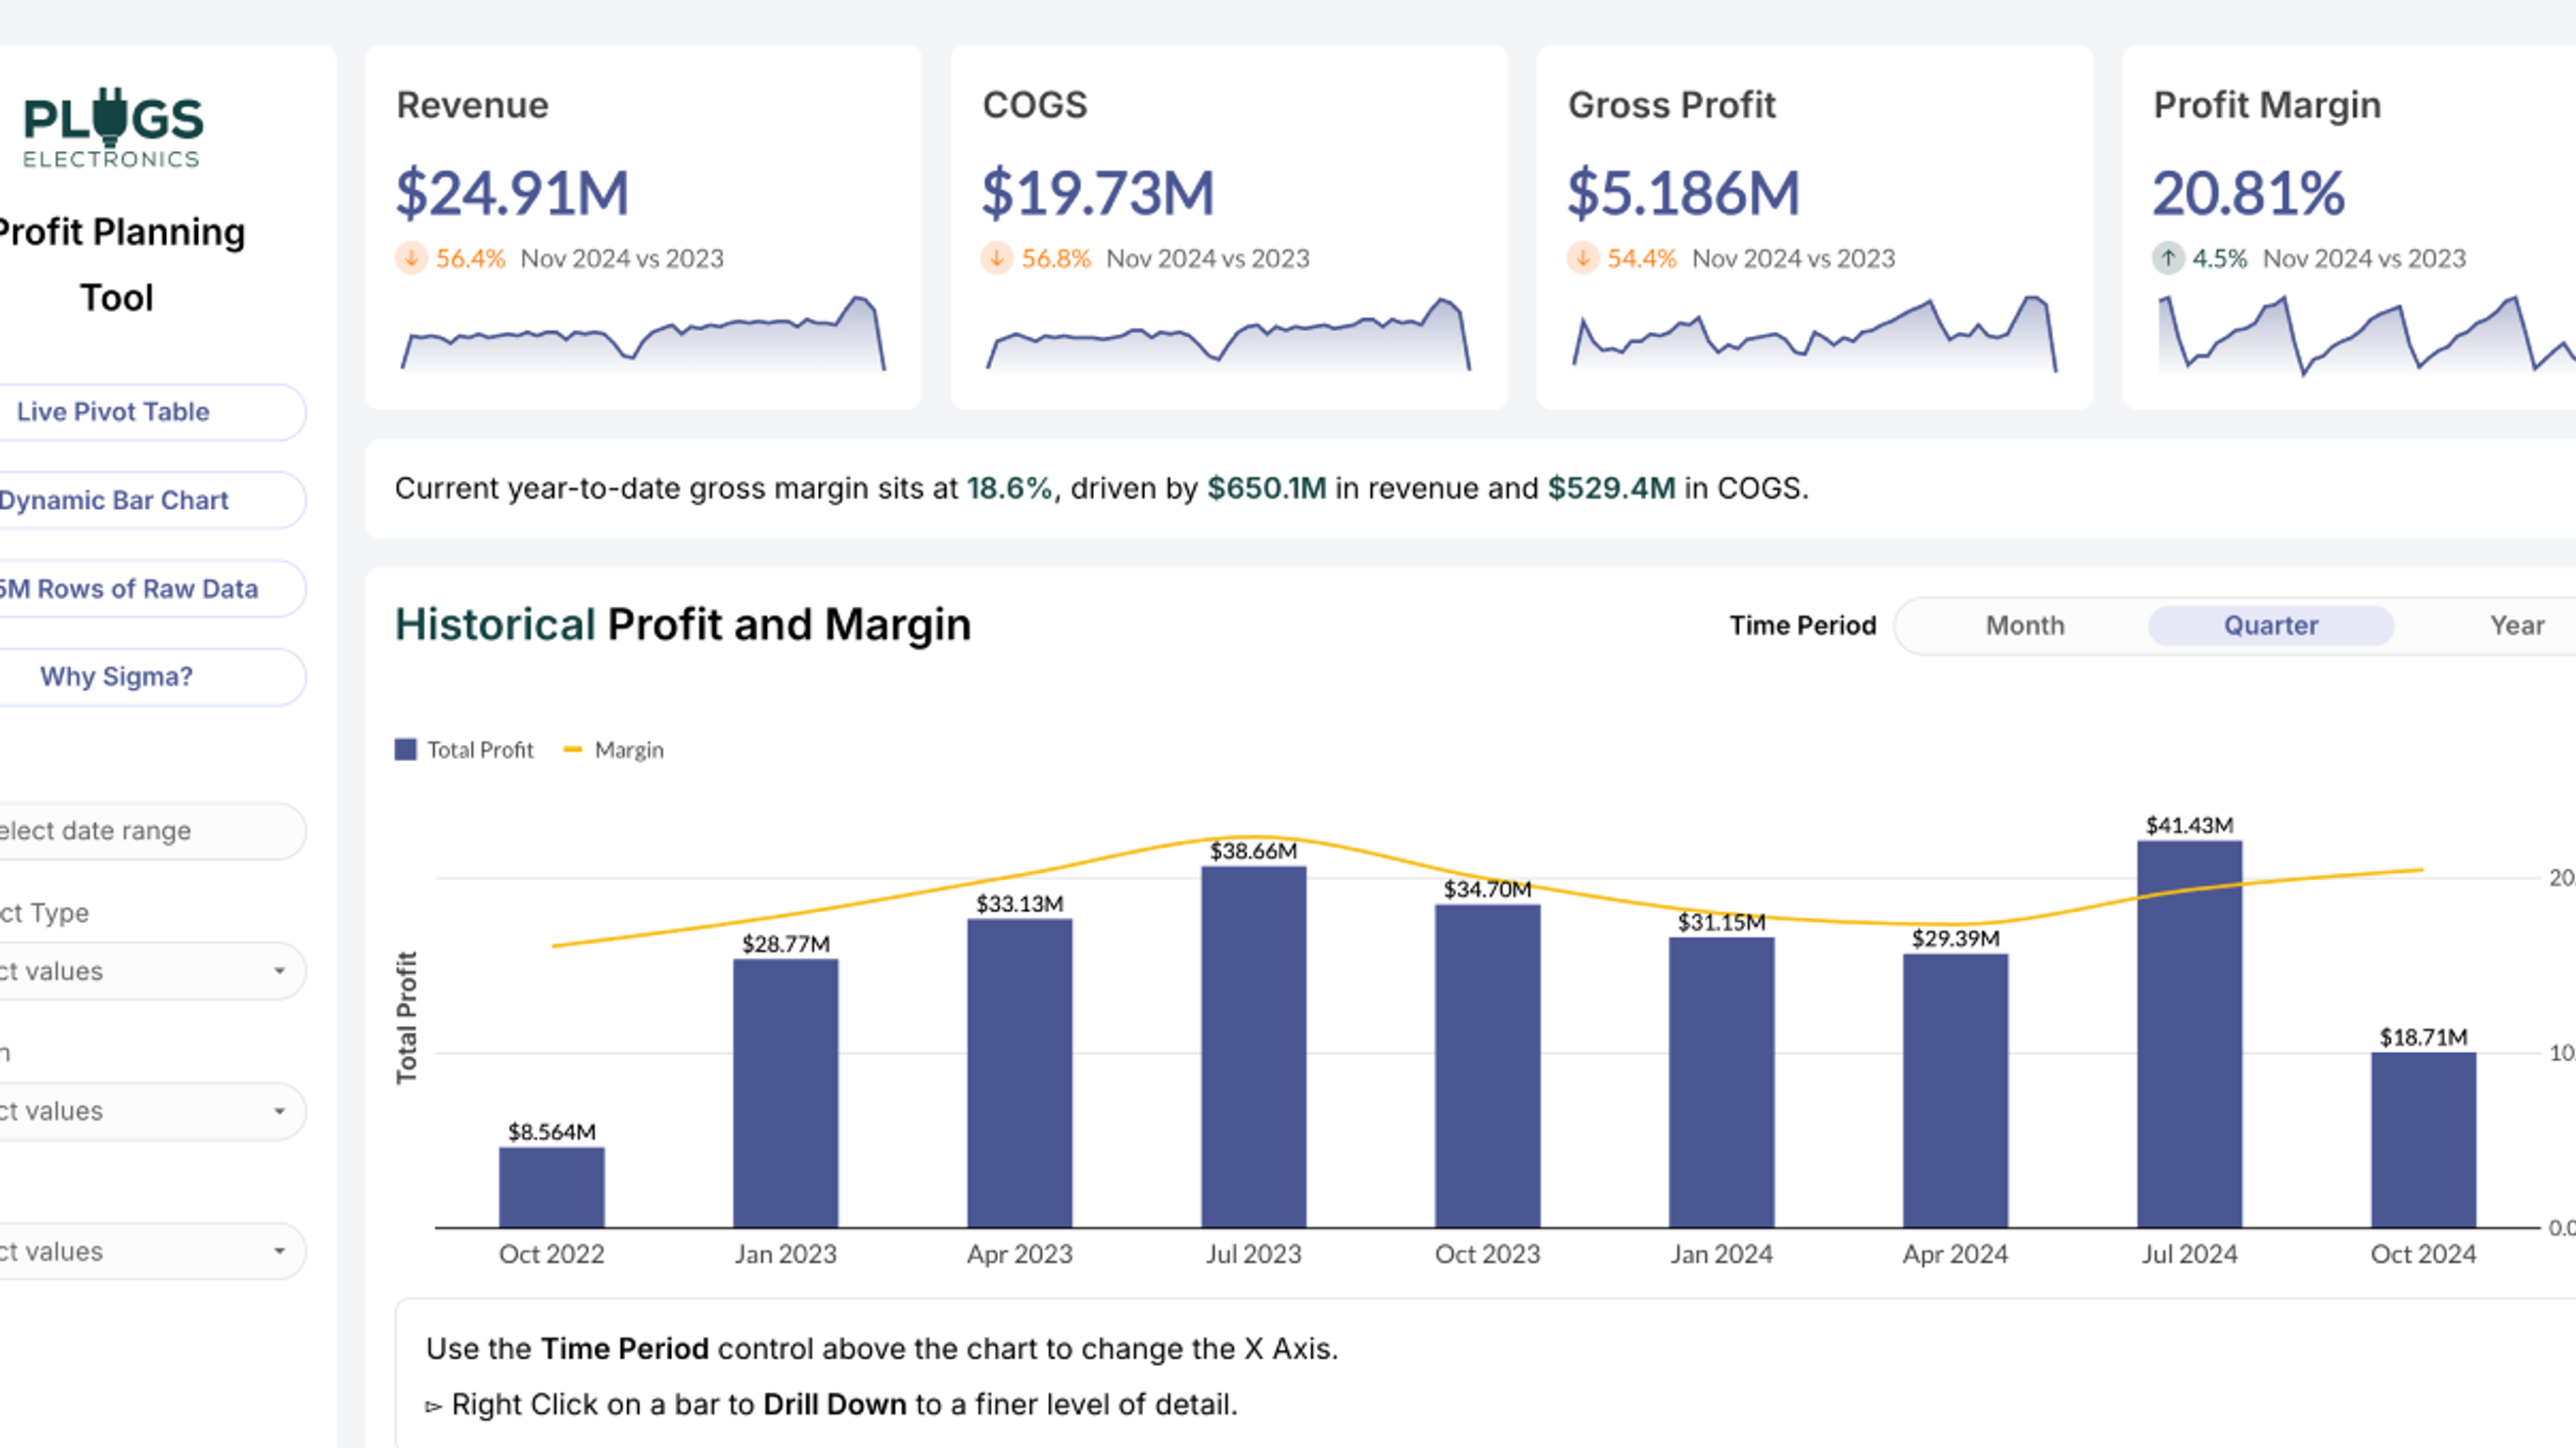
Task: Click the 4.5% margin change text
Action: (x=2220, y=259)
